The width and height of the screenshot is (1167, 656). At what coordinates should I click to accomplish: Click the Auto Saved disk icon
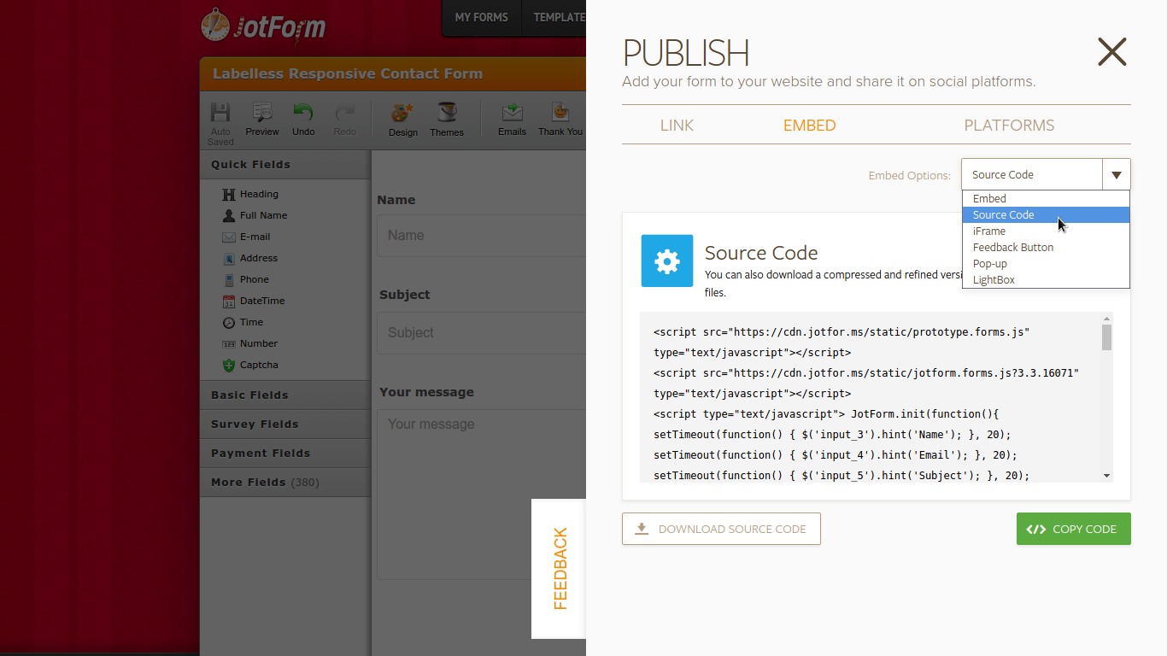220,113
